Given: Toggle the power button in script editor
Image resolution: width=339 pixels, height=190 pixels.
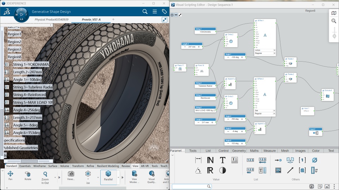Looking at the screenshot, I should (x=172, y=15).
